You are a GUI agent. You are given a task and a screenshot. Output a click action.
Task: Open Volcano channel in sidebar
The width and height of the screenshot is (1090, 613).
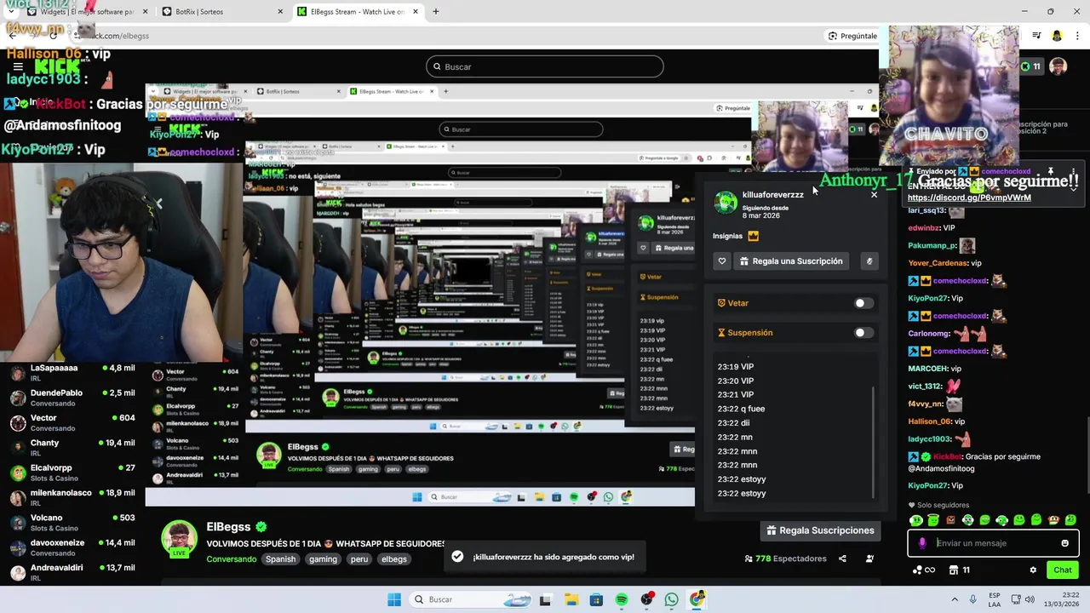(x=72, y=523)
